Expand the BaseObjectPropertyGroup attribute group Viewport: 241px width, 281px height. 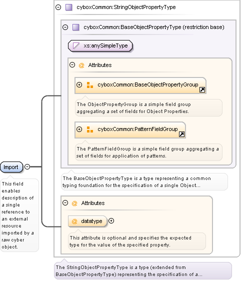pyautogui.click(x=79, y=84)
